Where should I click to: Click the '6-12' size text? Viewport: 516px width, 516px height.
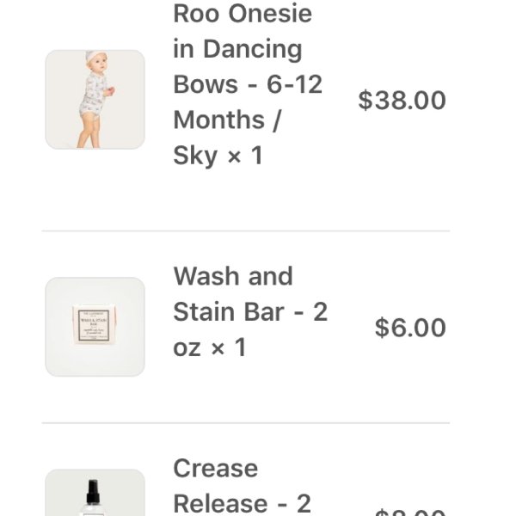pyautogui.click(x=294, y=84)
